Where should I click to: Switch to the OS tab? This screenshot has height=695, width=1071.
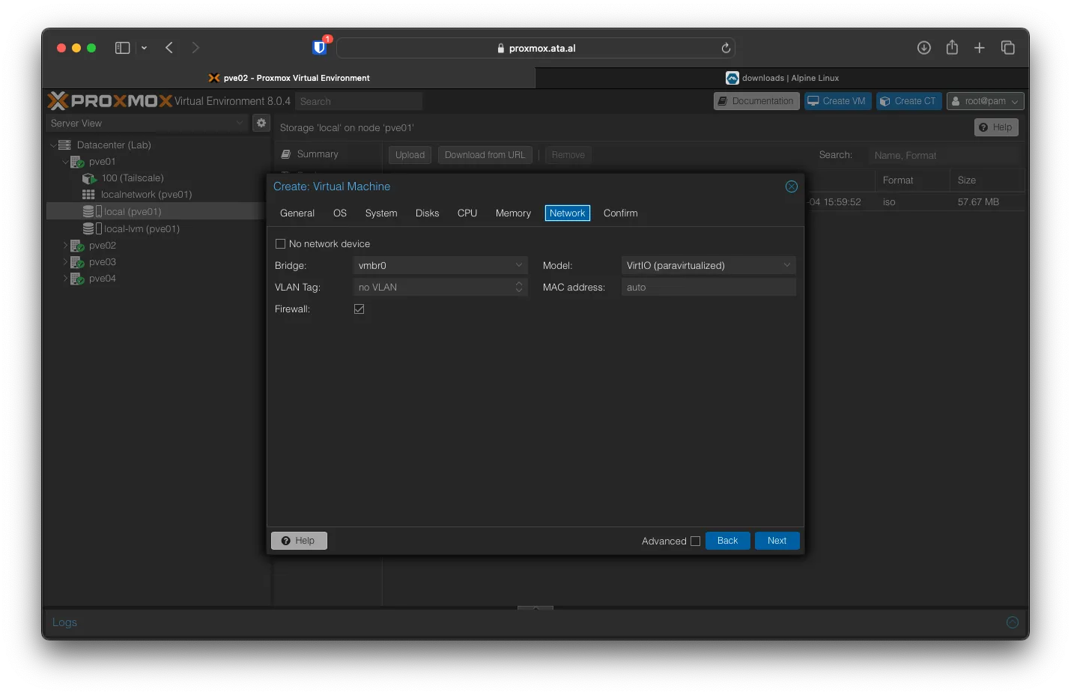coord(340,213)
